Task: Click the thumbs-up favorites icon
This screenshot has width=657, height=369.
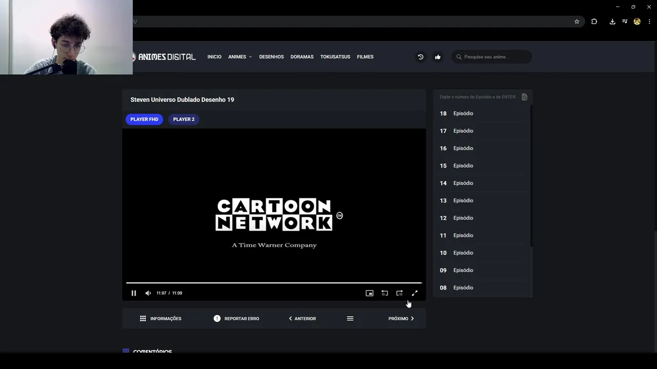Action: click(438, 57)
